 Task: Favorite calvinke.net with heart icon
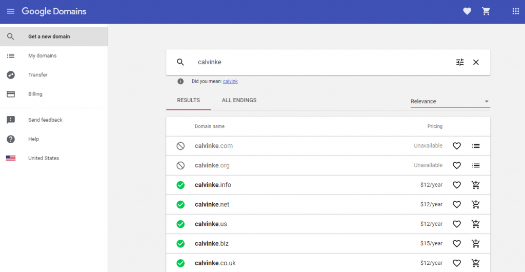[457, 204]
